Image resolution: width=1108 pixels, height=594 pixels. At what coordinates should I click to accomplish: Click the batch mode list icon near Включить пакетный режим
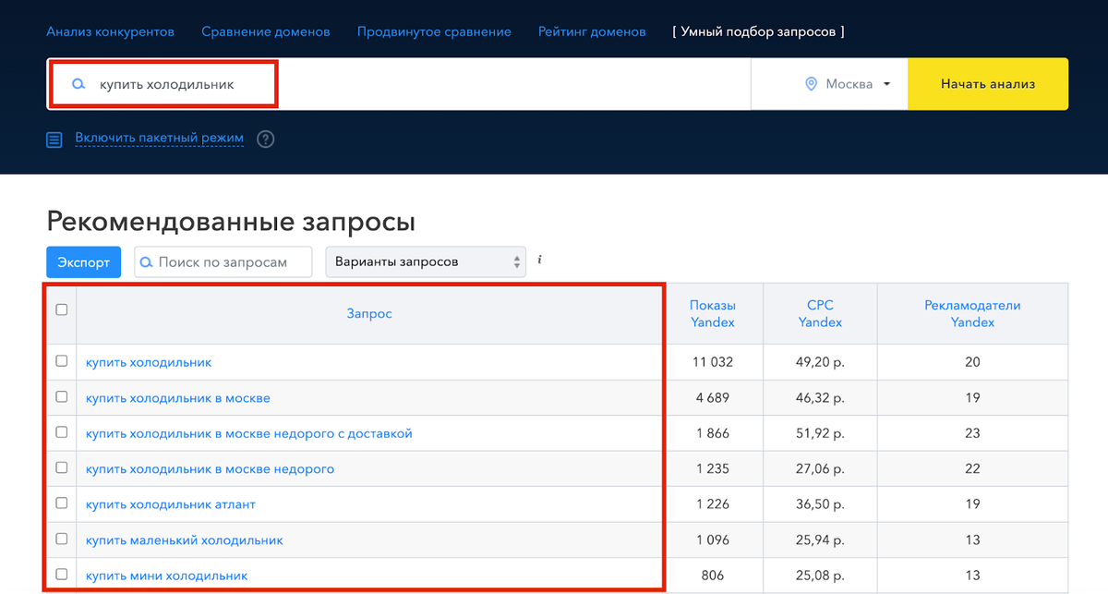[x=54, y=139]
